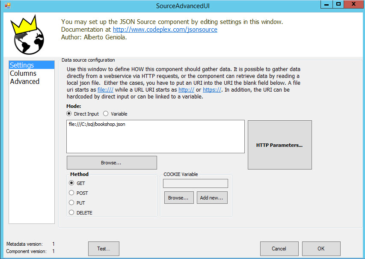Open HTTP Parameters dialog
The width and height of the screenshot is (365, 259).
279,145
